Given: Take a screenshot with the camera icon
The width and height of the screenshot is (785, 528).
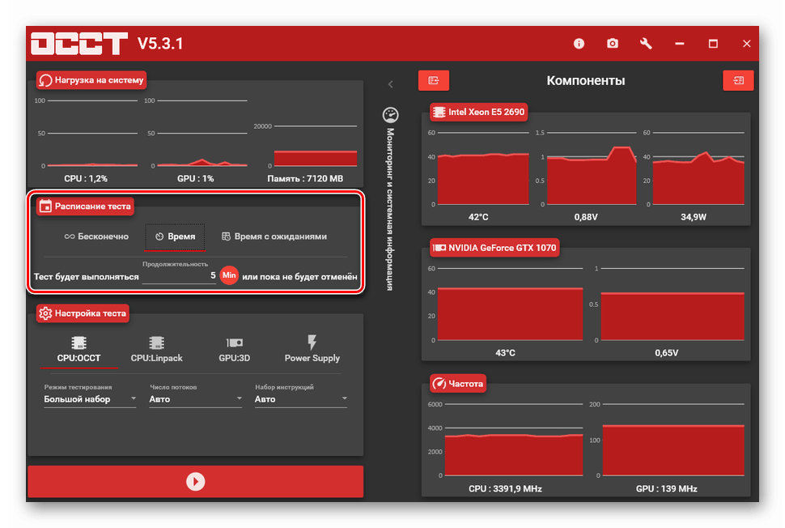Looking at the screenshot, I should point(613,44).
